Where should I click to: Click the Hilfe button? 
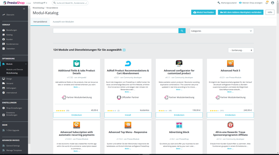tap(270, 12)
